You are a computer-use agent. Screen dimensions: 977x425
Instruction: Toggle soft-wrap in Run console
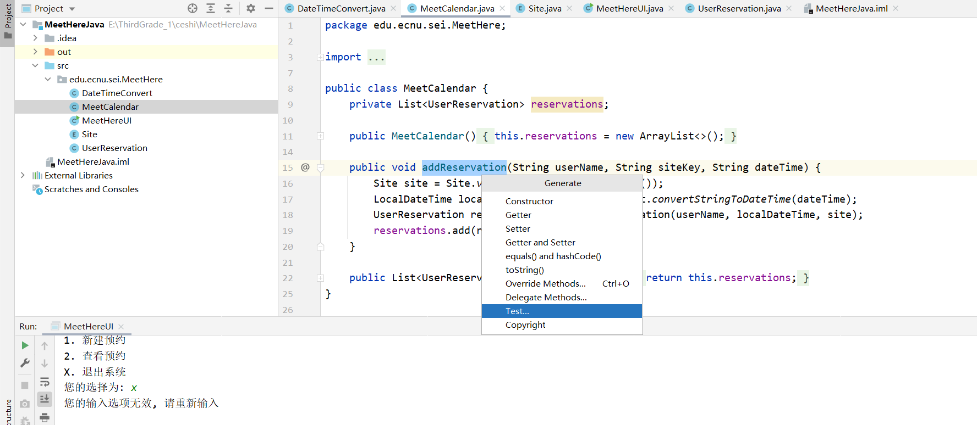coord(45,382)
